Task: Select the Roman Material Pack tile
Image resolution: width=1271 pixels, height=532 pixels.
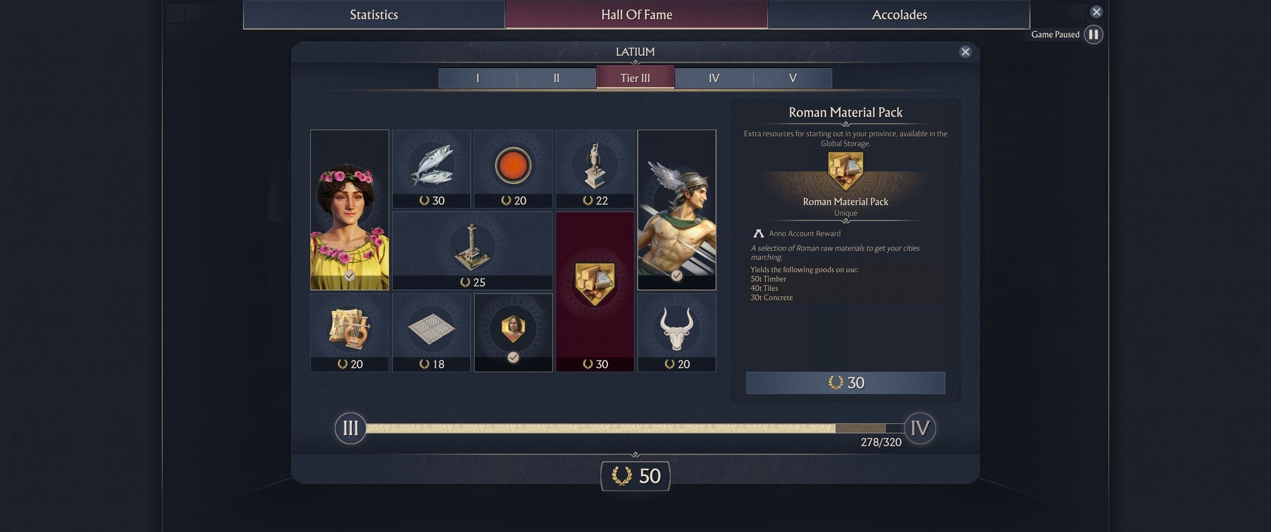Action: coord(595,292)
